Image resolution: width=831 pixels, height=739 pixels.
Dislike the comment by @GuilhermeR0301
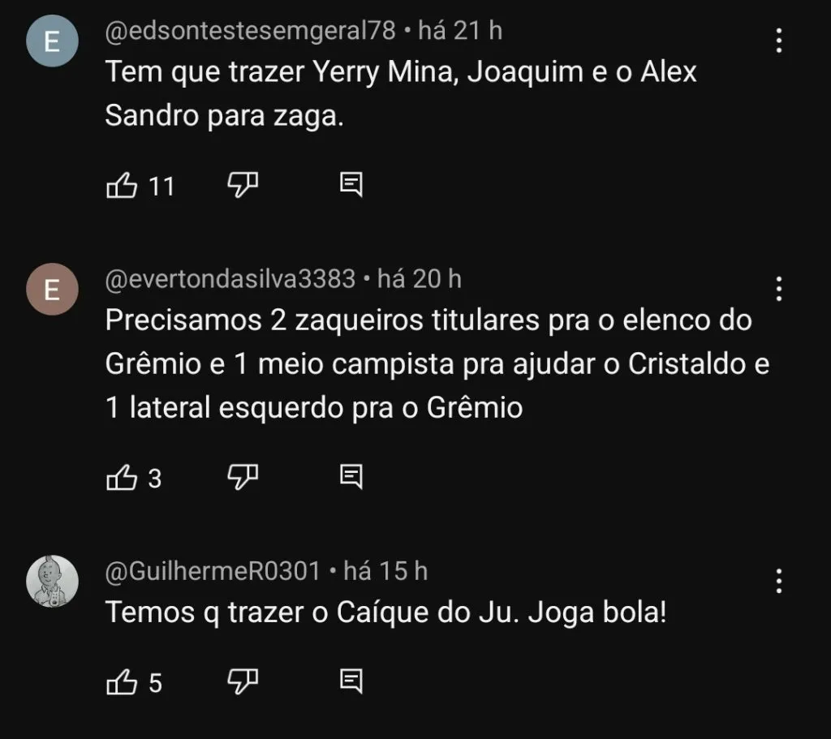point(242,682)
